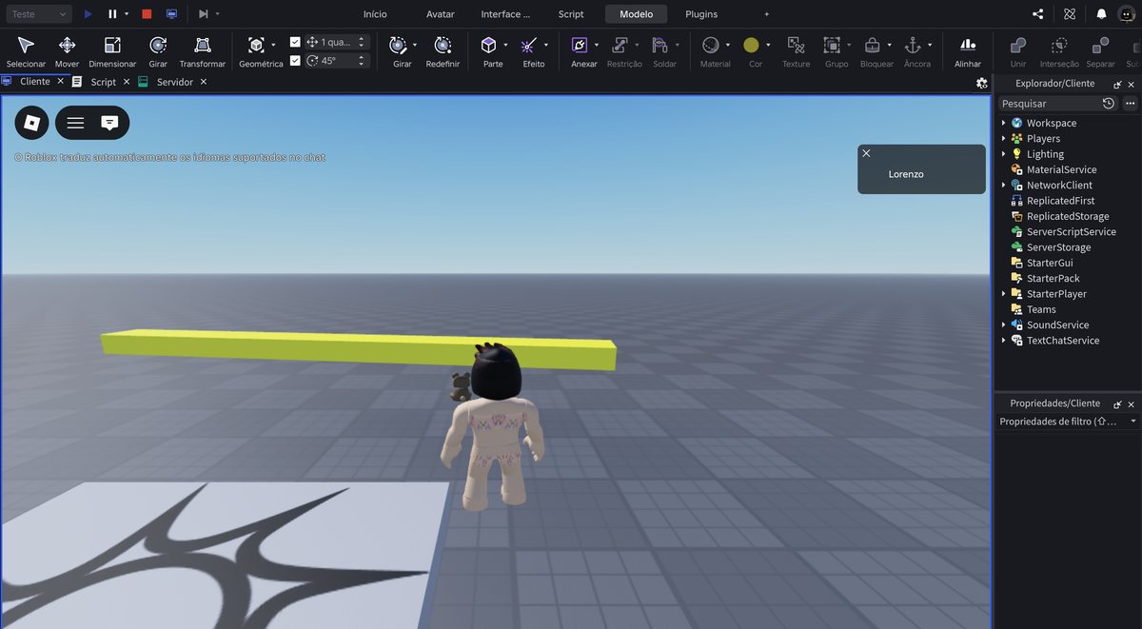Choose the Dimensionar scale tool
The width and height of the screenshot is (1142, 629).
[x=112, y=51]
